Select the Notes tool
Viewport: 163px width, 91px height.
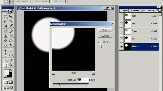[6, 60]
